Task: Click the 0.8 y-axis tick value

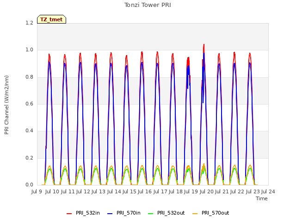Action: [x=30, y=77]
